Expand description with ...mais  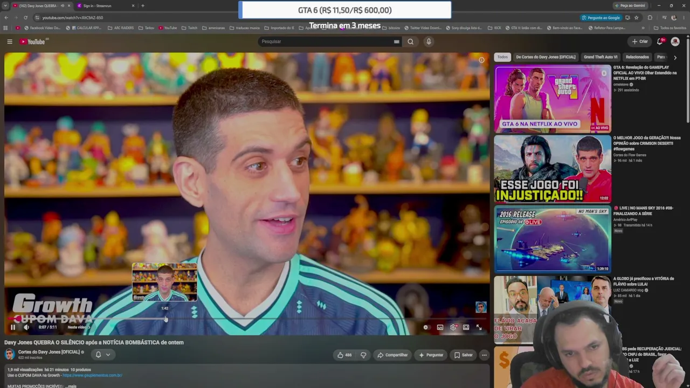coord(71,386)
